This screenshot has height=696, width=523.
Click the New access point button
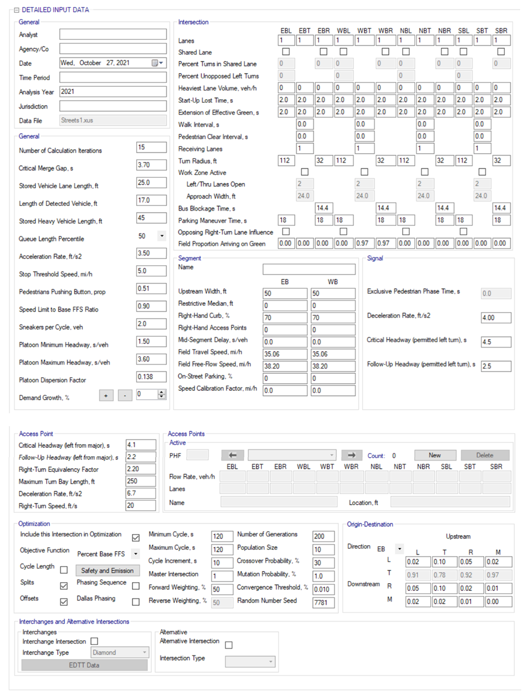[x=435, y=455]
